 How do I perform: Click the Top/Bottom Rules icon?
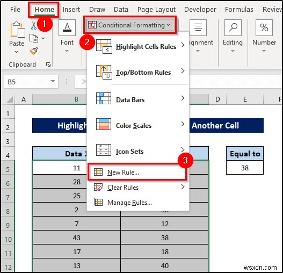click(104, 72)
